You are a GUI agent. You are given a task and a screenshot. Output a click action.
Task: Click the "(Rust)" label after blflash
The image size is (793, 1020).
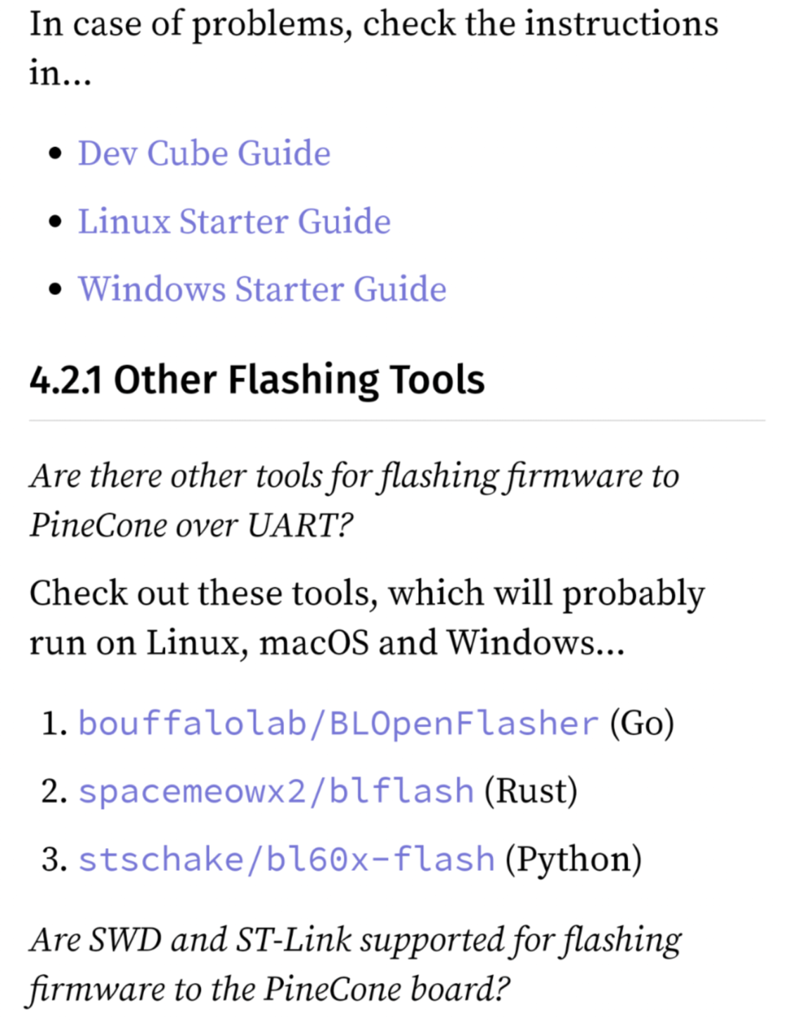tap(531, 791)
